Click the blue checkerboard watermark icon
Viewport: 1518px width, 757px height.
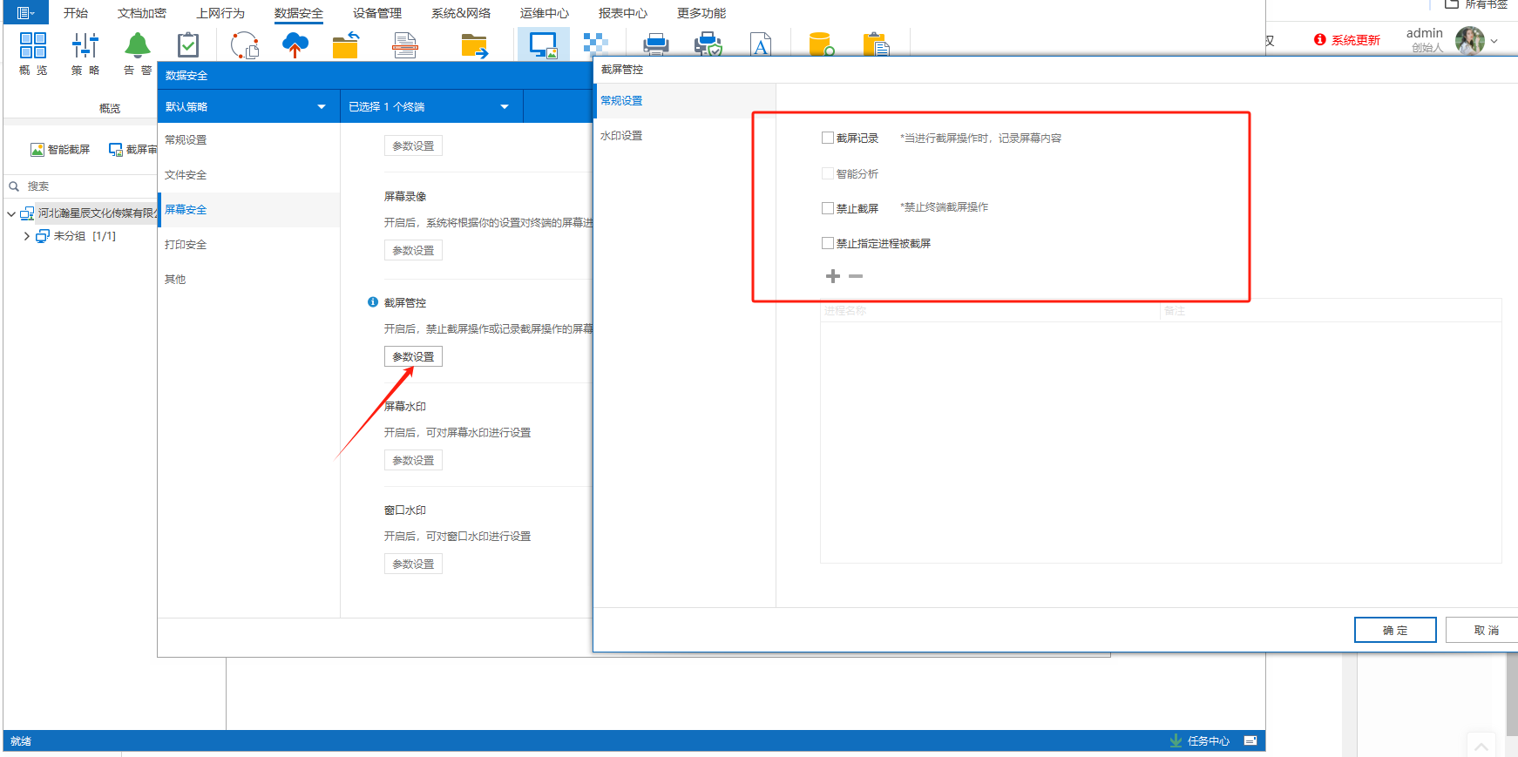(x=596, y=44)
